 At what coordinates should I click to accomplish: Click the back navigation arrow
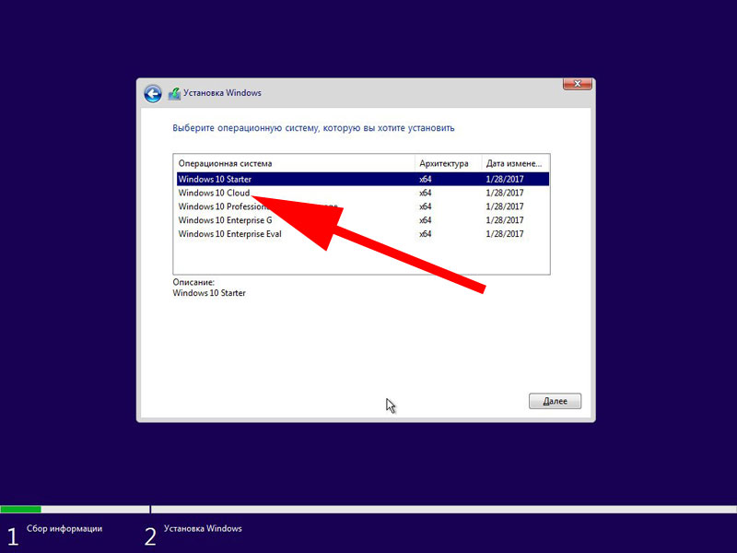coord(153,92)
